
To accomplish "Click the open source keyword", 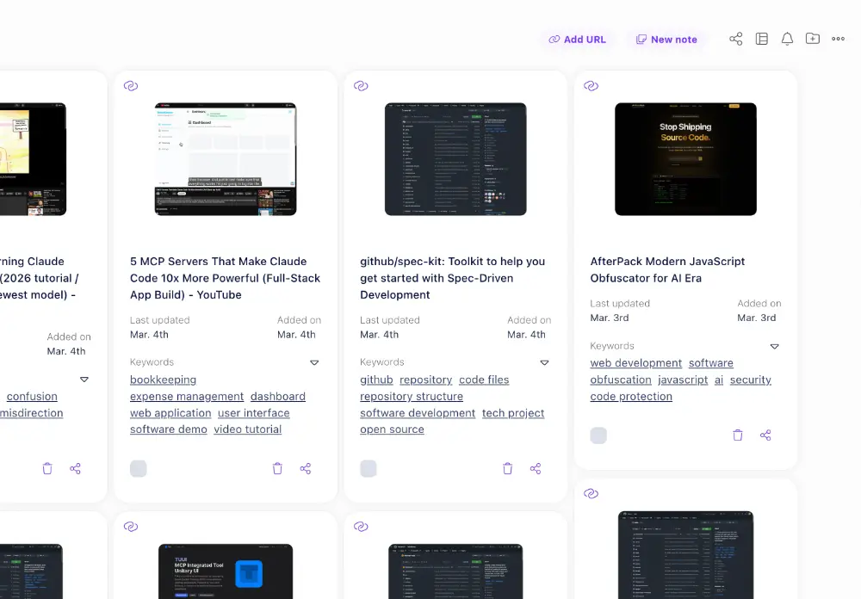I will click(392, 429).
